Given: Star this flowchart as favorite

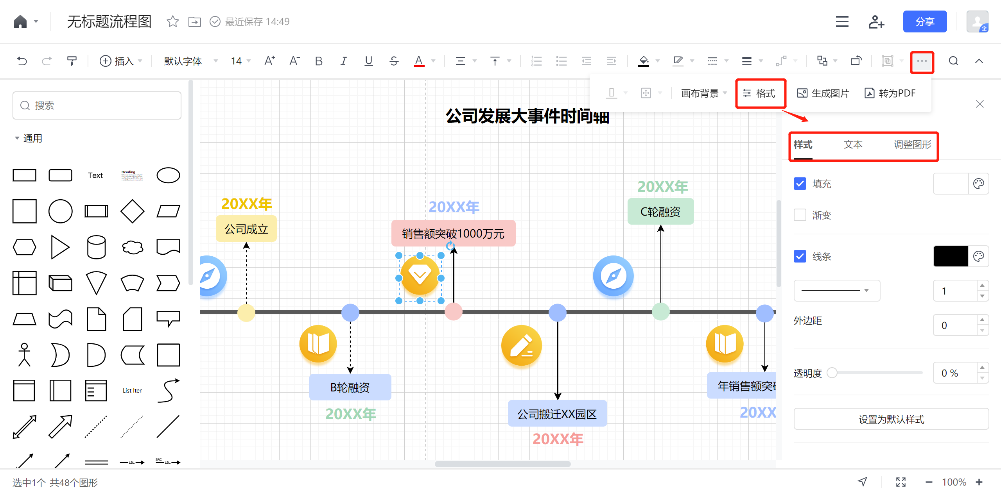Looking at the screenshot, I should [172, 21].
